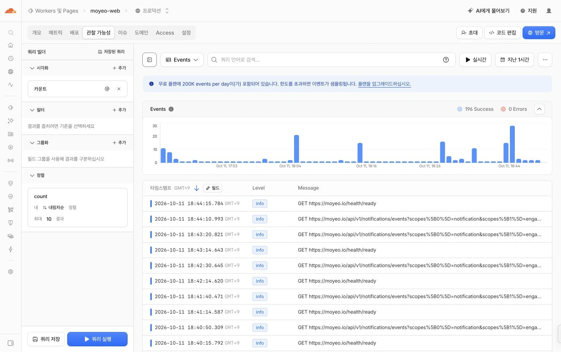Switch to the 메트릭 tab
The height and width of the screenshot is (352, 561).
pos(56,33)
